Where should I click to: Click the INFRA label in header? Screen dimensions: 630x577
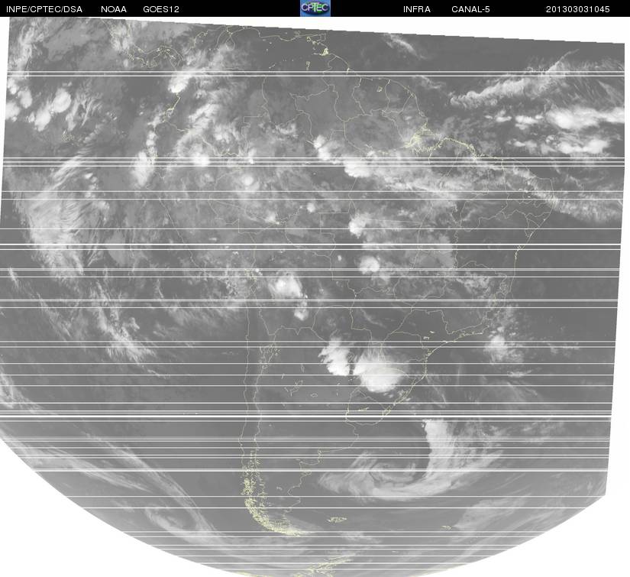[x=417, y=9]
